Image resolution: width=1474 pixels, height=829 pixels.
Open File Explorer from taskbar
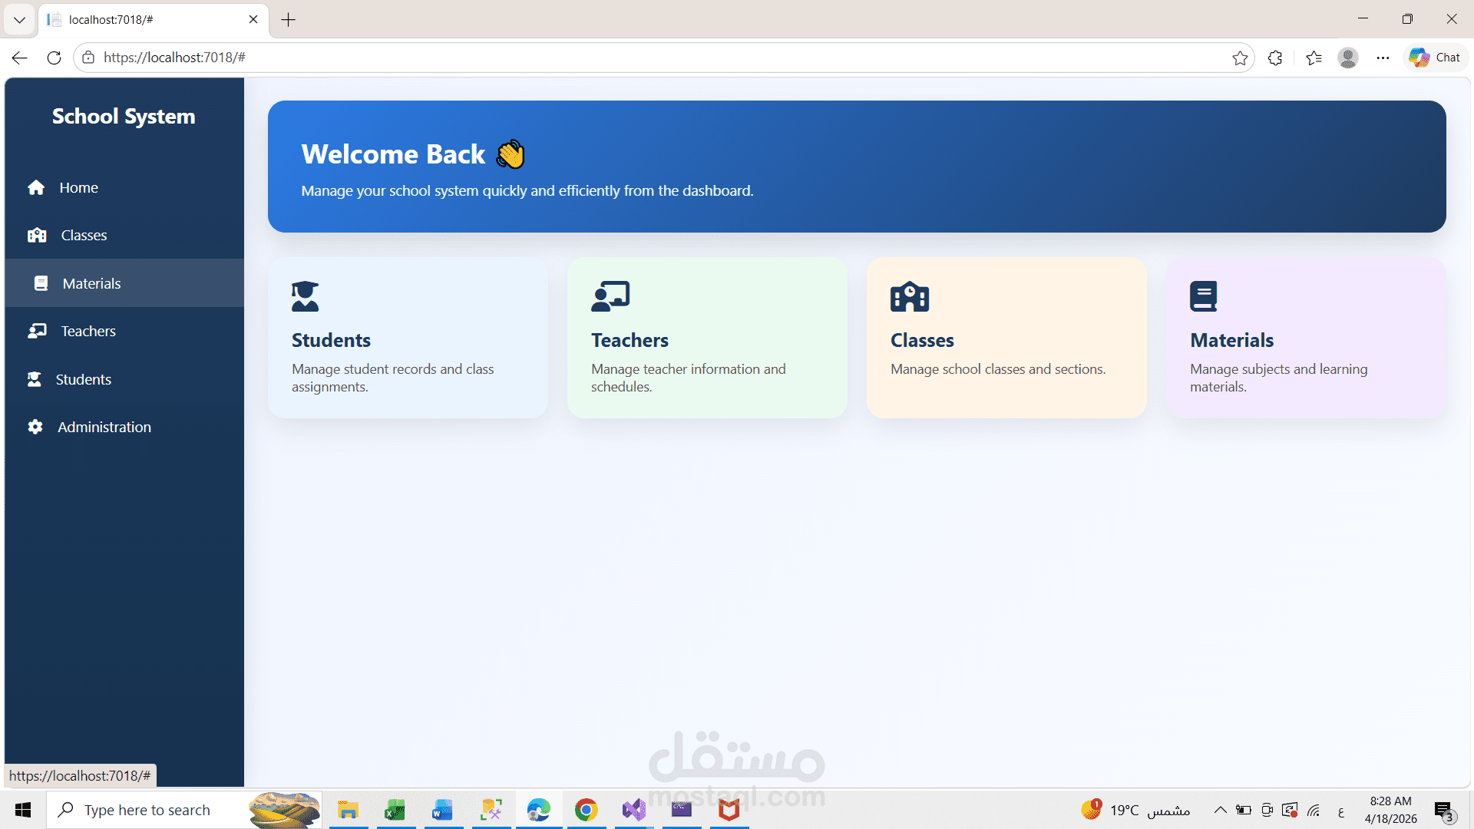click(349, 810)
